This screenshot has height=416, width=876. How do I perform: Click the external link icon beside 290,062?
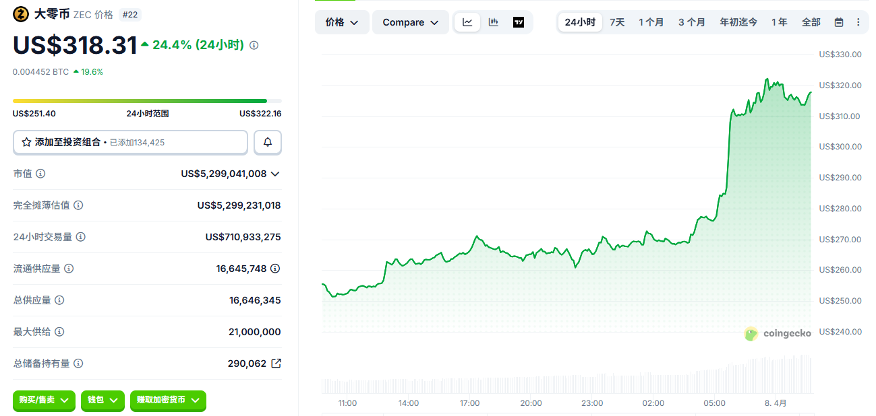275,363
